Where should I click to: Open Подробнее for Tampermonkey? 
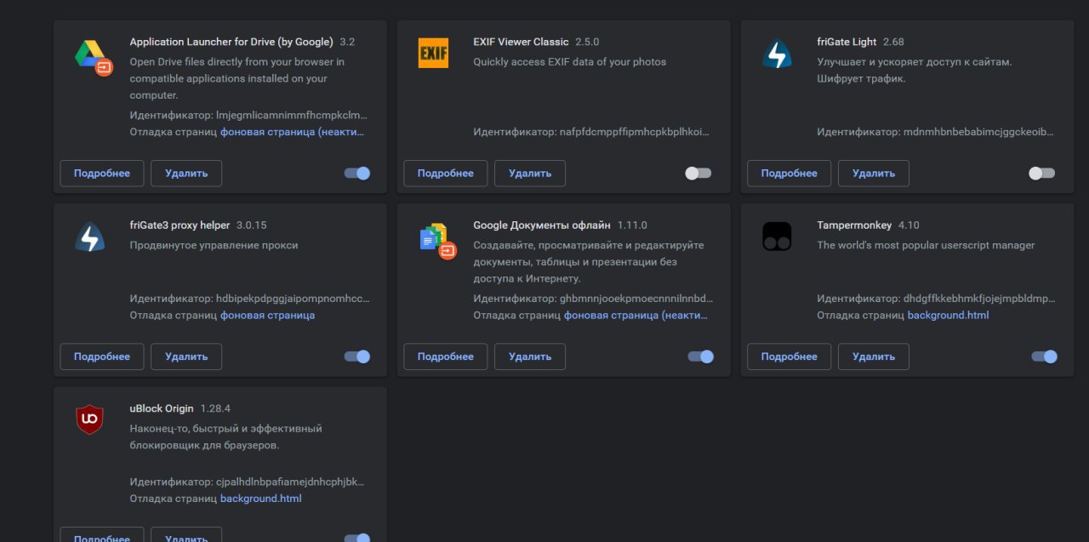tap(790, 357)
